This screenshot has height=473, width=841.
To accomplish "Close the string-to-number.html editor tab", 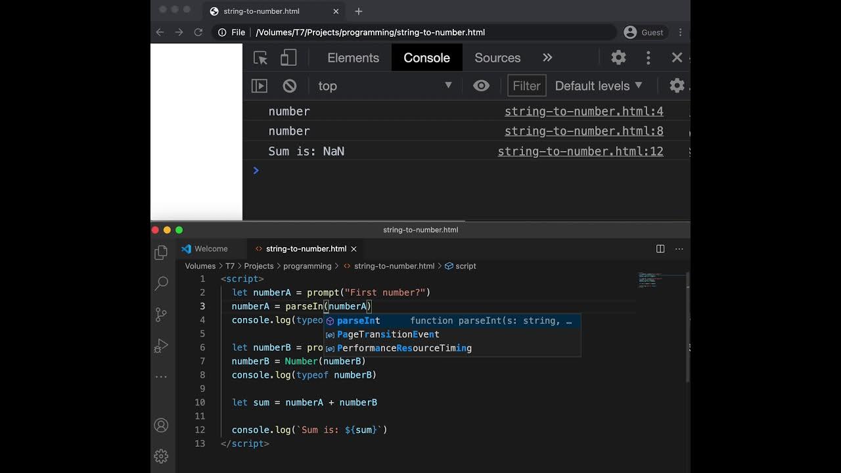I will [x=353, y=249].
